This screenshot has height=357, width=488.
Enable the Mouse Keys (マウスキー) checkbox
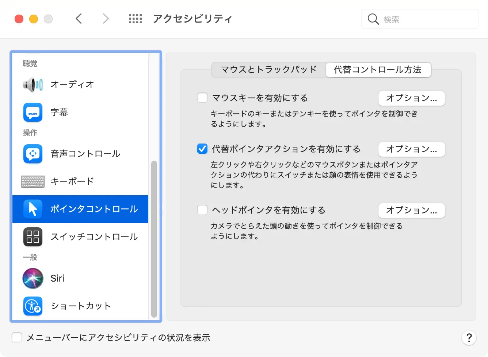pos(202,98)
